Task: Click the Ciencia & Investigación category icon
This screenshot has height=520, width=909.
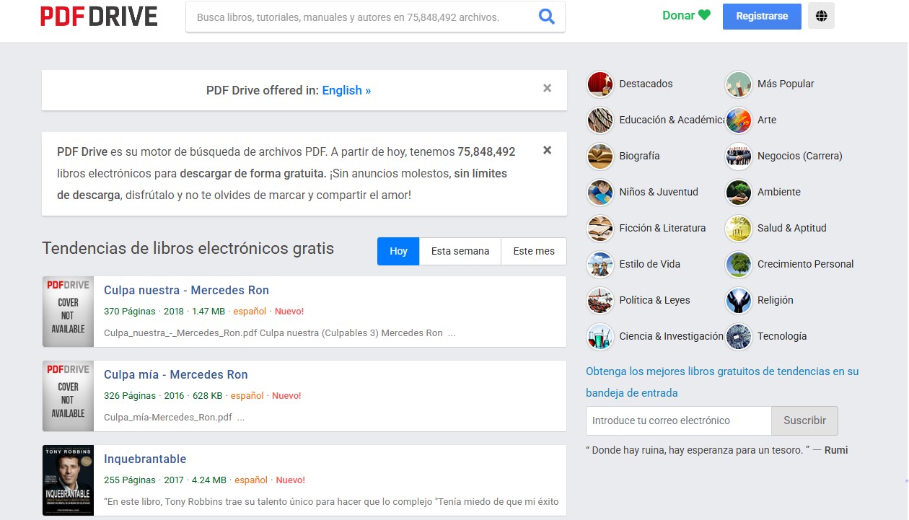Action: (x=600, y=337)
